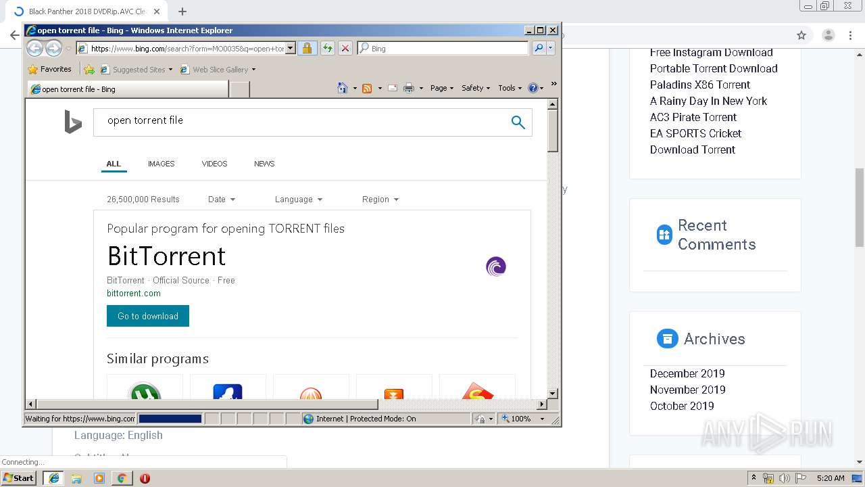Image resolution: width=865 pixels, height=487 pixels.
Task: Click the magnifier search button in IE toolbar
Action: click(x=538, y=48)
